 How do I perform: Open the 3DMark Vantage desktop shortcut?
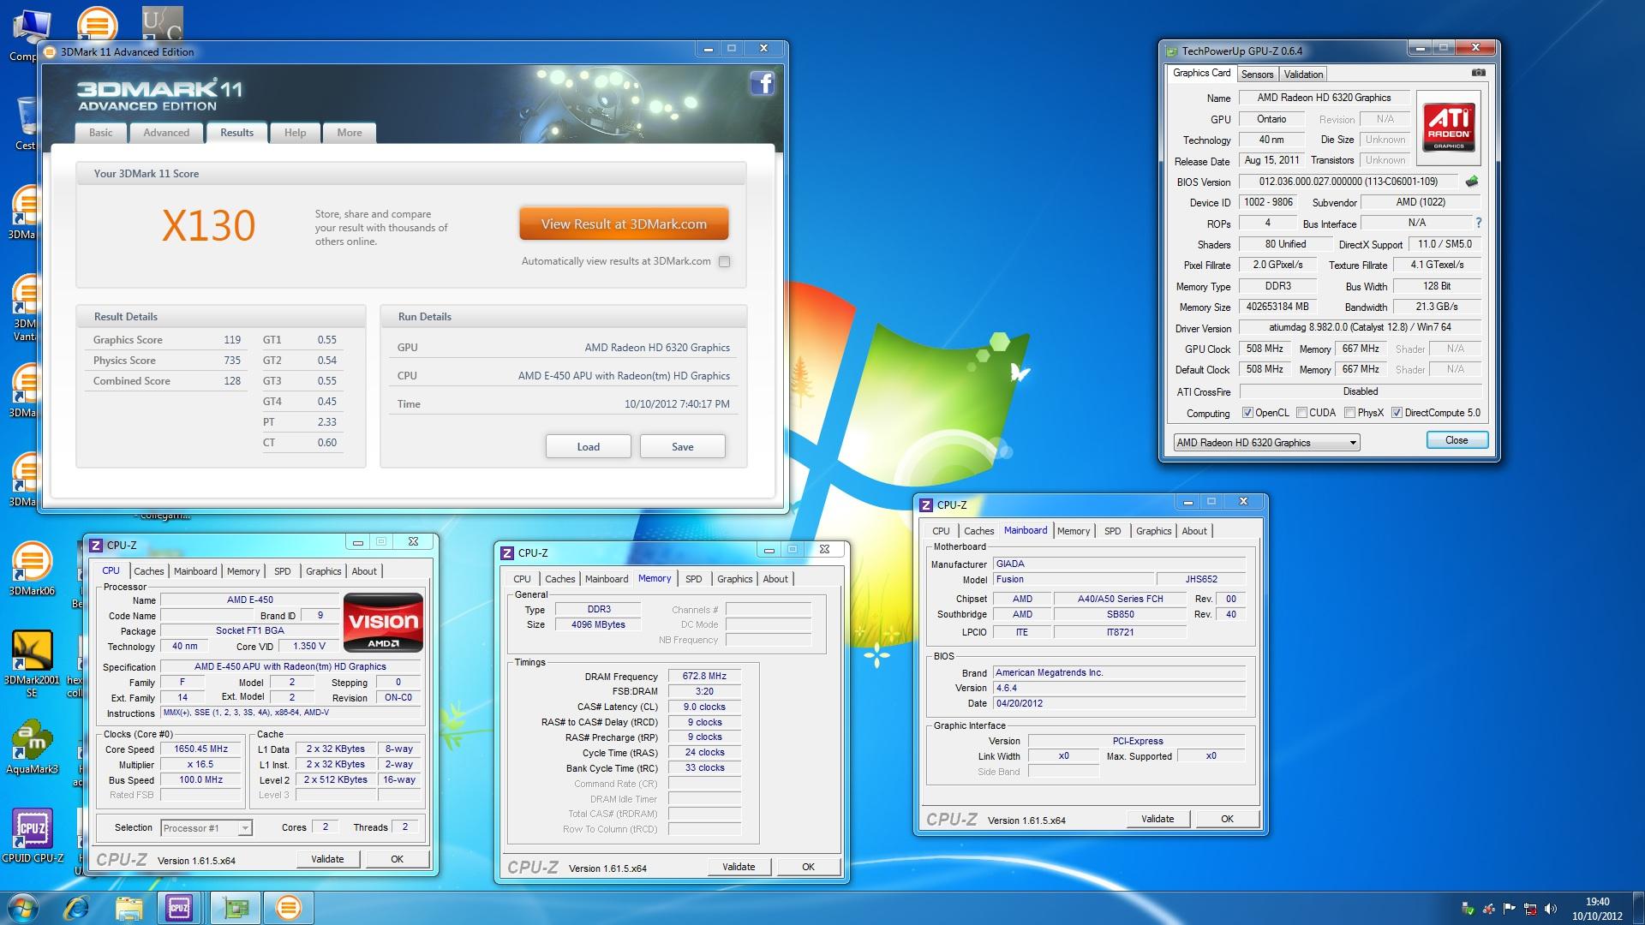(26, 307)
